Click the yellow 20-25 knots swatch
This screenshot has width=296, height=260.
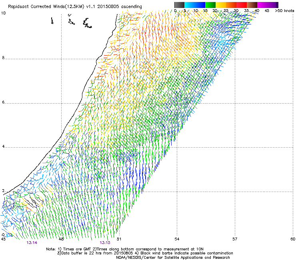point(221,5)
